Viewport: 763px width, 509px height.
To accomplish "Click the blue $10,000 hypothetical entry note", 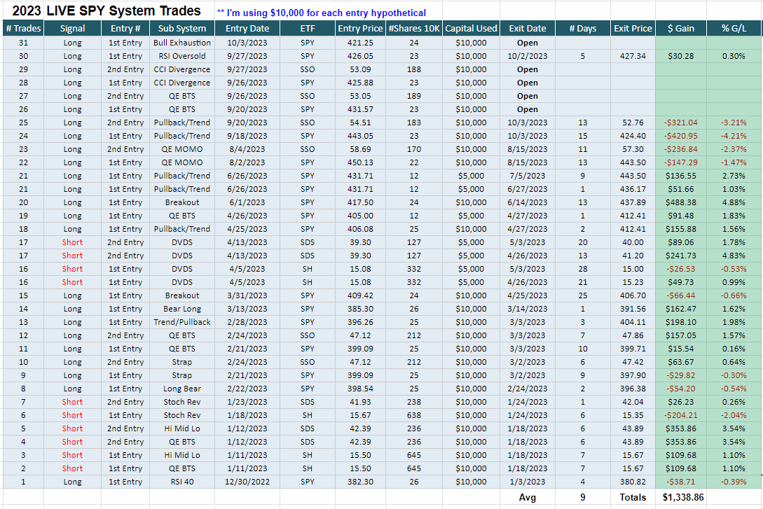I will point(322,13).
